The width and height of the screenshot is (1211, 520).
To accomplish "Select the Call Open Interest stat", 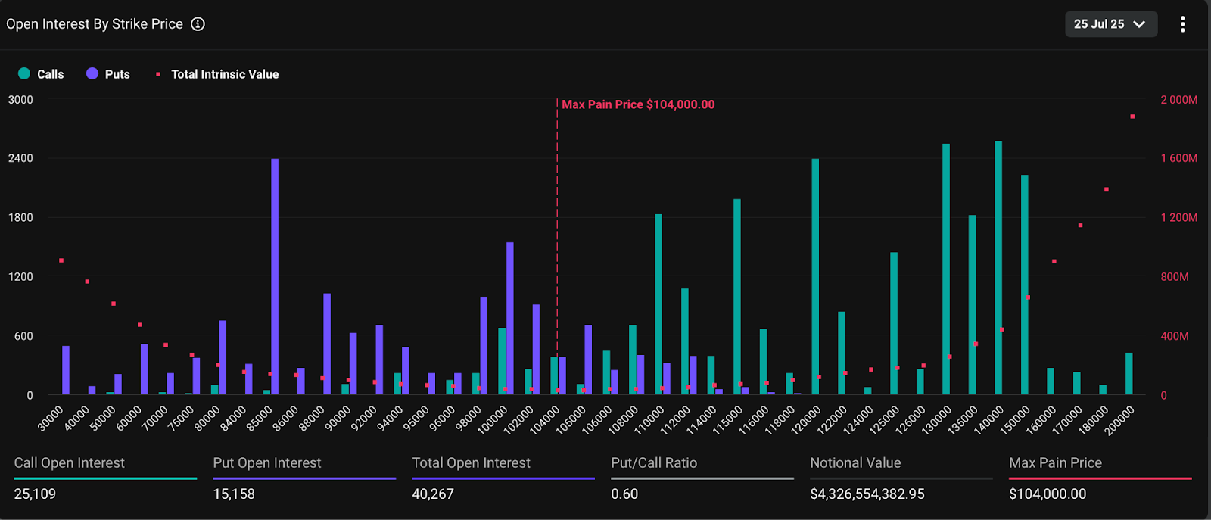I will [x=70, y=462].
